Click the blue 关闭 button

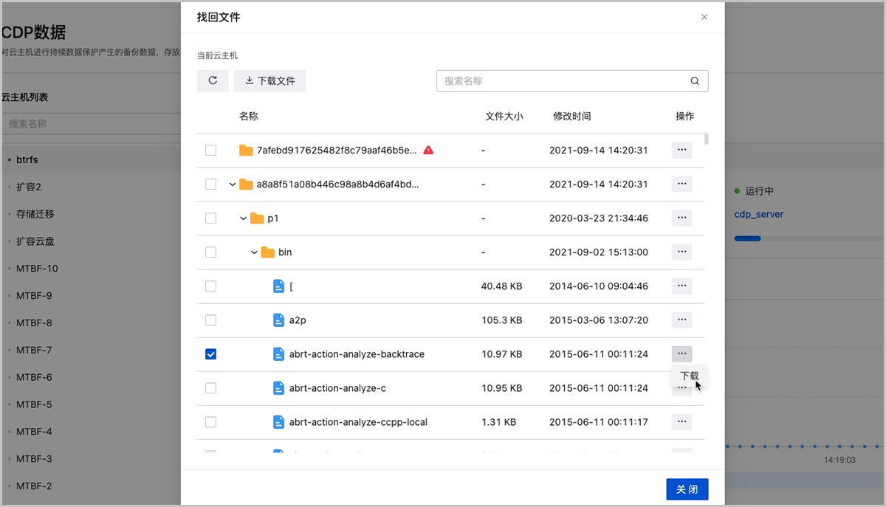pyautogui.click(x=687, y=489)
